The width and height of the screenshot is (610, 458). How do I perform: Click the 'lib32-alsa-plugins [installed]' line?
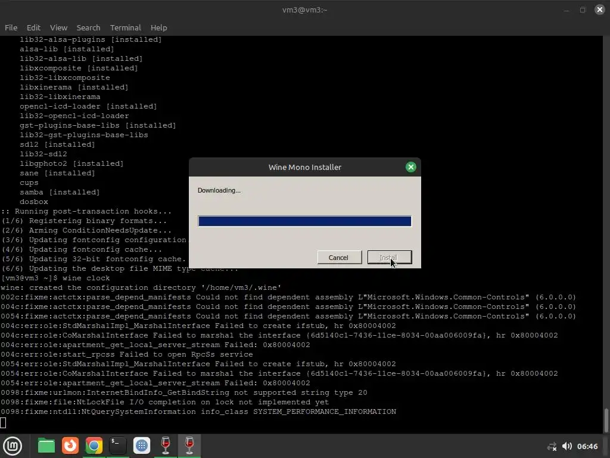point(91,39)
